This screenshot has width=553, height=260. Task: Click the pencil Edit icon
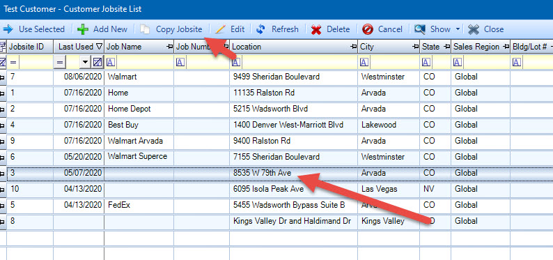click(220, 29)
